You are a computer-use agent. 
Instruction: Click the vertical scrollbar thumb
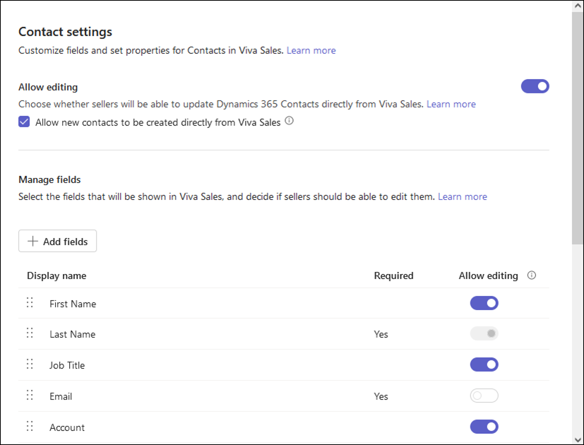578,128
